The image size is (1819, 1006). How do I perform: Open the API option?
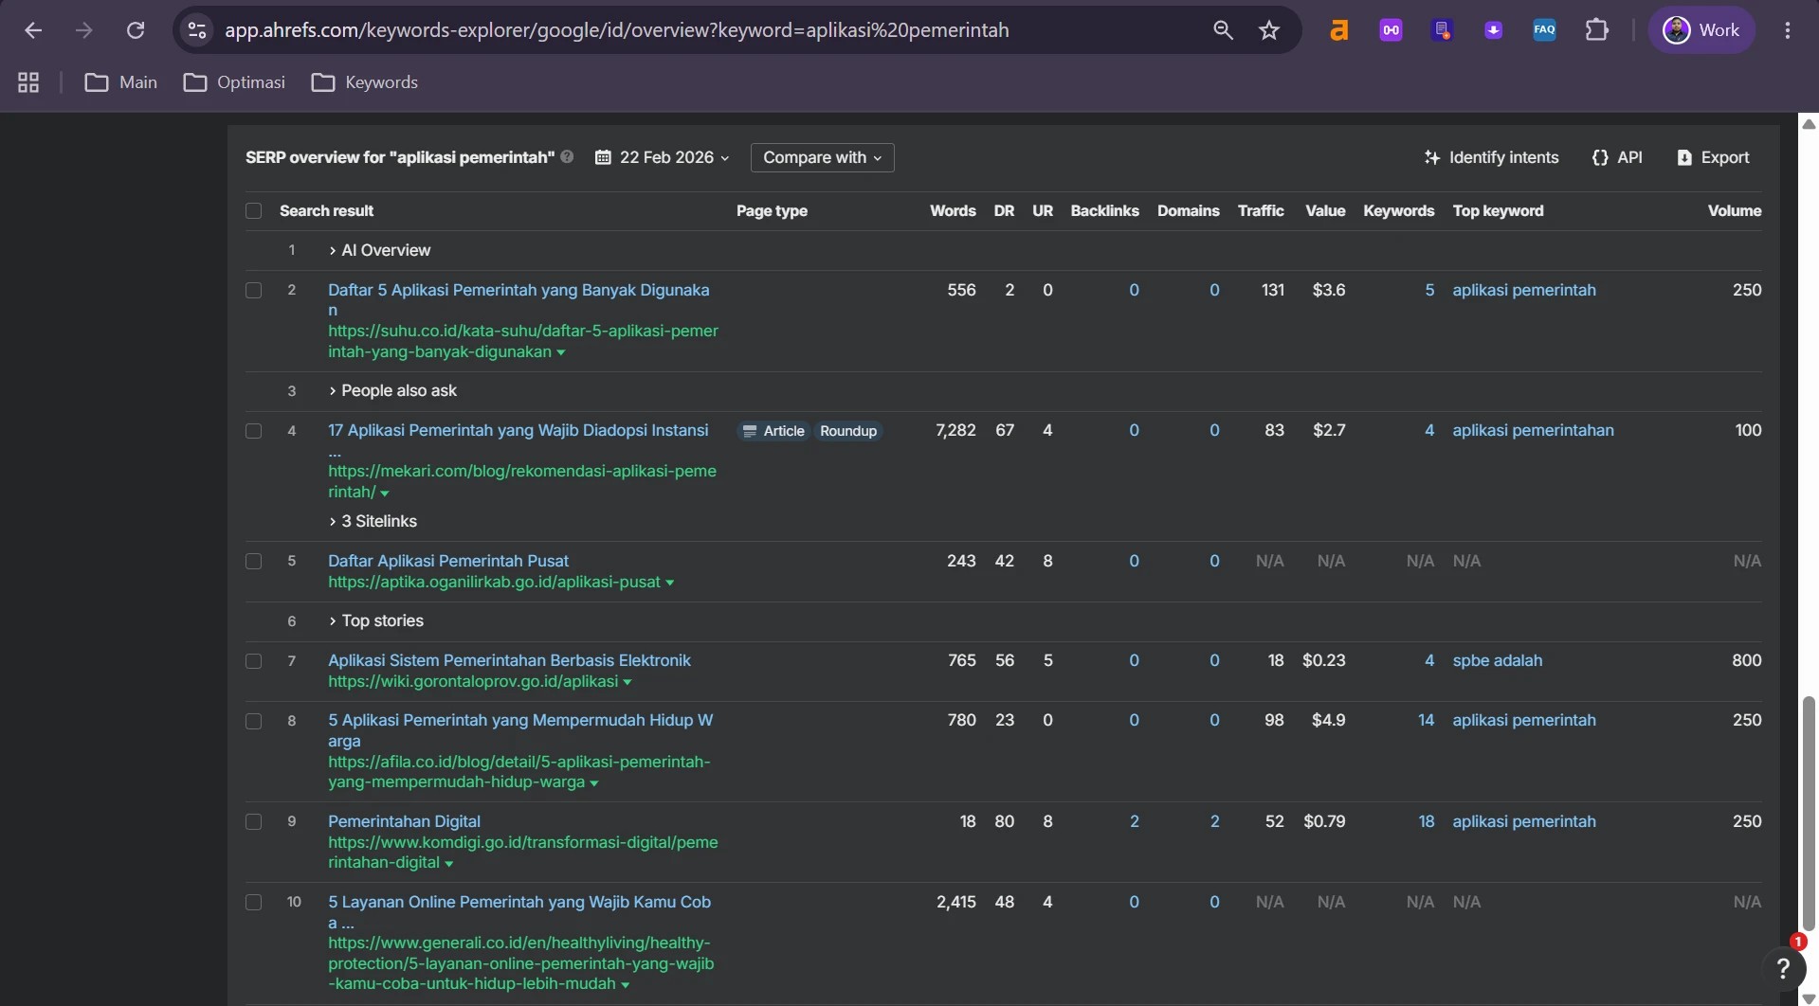coord(1617,157)
